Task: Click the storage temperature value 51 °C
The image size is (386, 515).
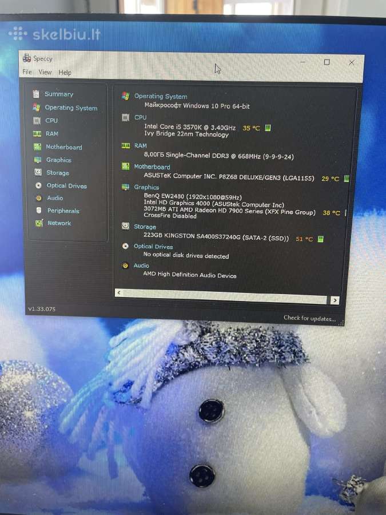Action: point(304,239)
